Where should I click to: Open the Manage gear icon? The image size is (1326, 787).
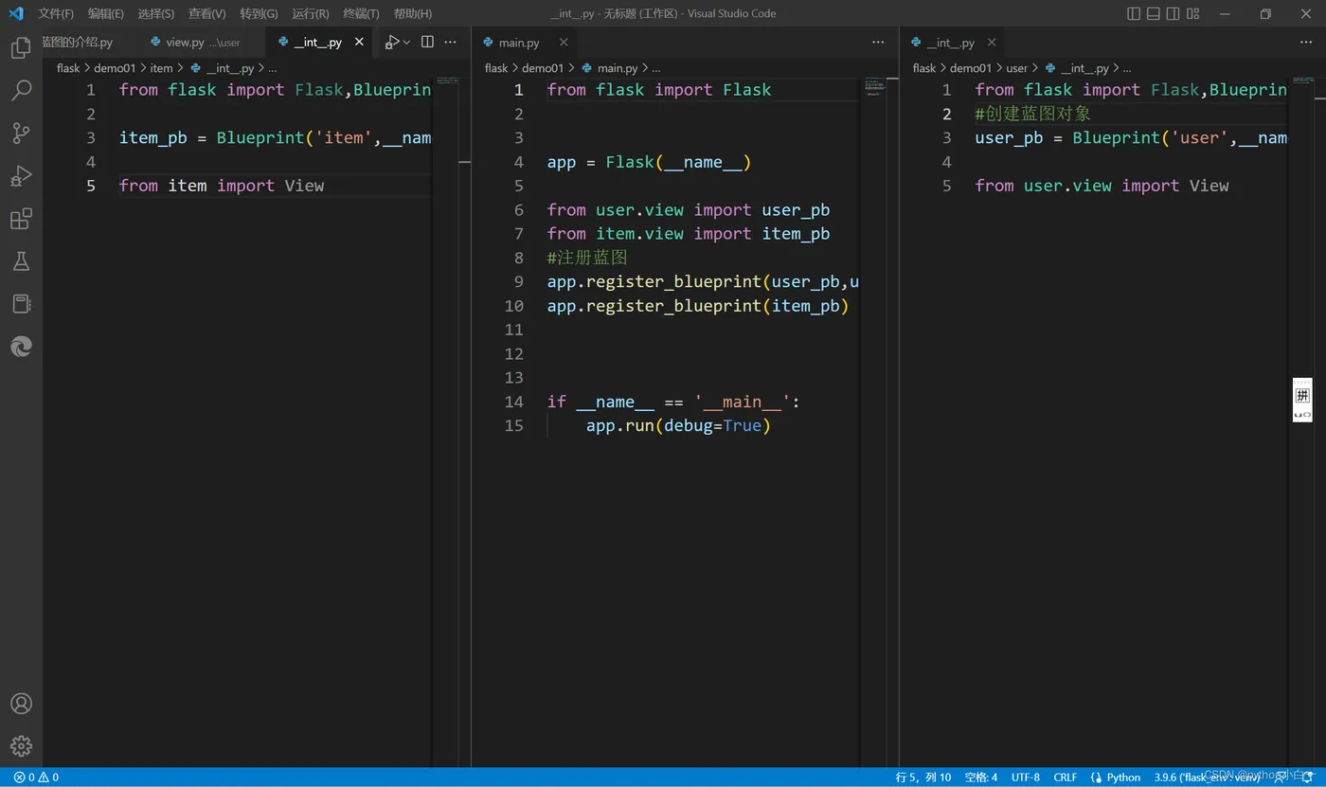pyautogui.click(x=21, y=746)
